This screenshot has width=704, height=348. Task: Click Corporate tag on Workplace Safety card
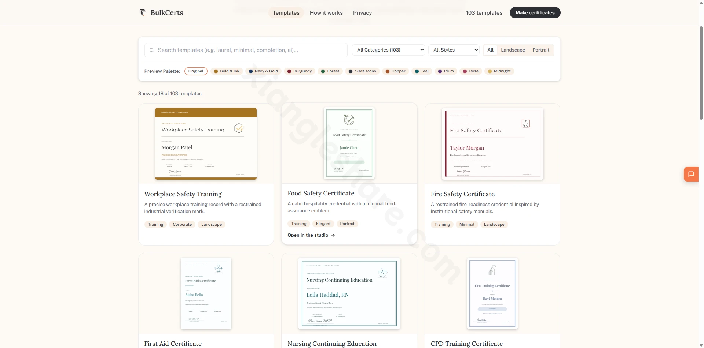point(182,225)
